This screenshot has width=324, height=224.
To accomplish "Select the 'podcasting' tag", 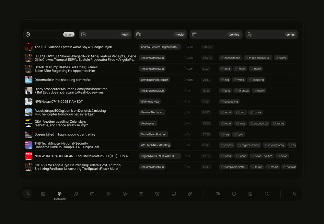I will 229,102.
